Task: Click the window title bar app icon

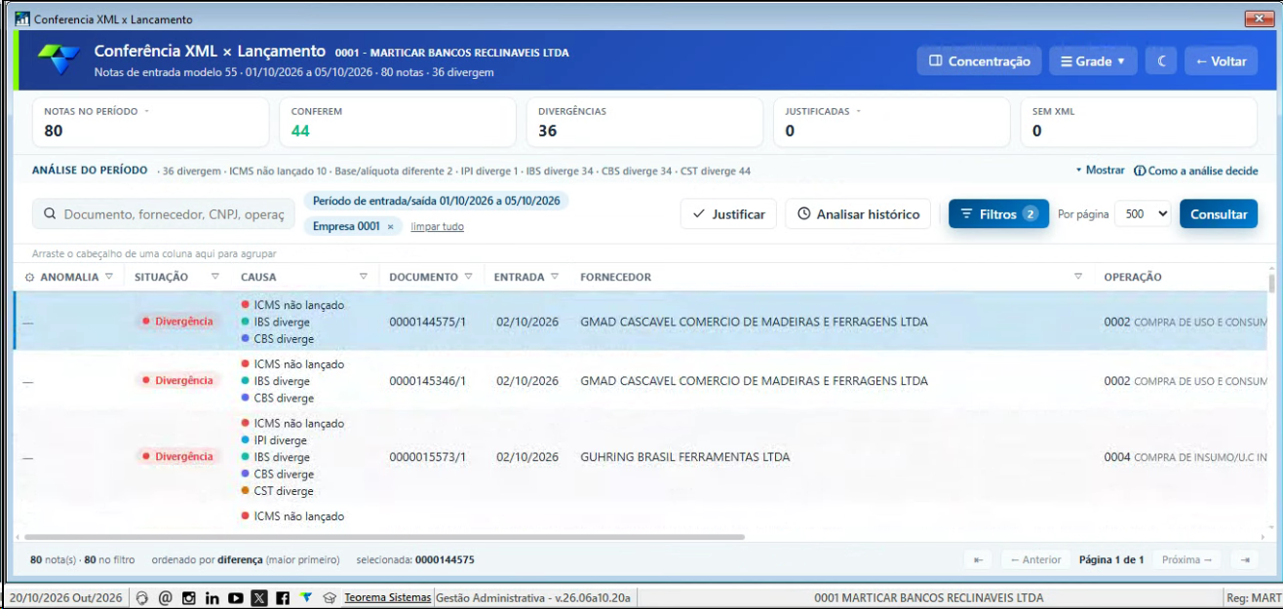Action: pos(22,19)
